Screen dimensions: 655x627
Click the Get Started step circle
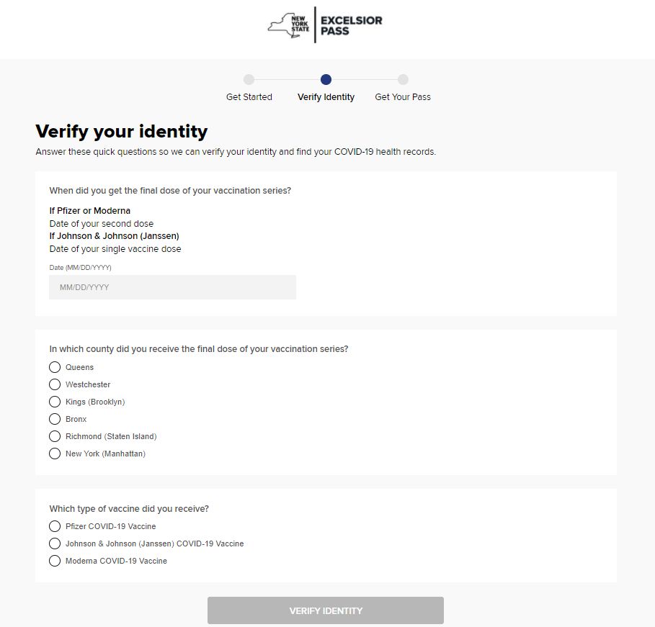click(x=249, y=79)
